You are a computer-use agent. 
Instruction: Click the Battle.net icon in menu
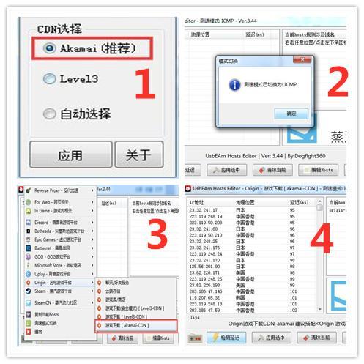pyautogui.click(x=29, y=248)
